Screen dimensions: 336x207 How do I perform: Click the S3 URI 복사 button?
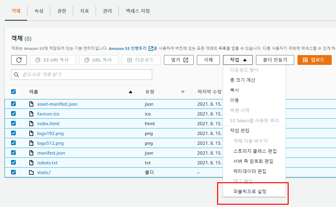[53, 60]
